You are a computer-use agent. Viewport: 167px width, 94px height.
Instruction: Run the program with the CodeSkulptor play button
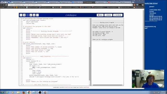(21, 15)
